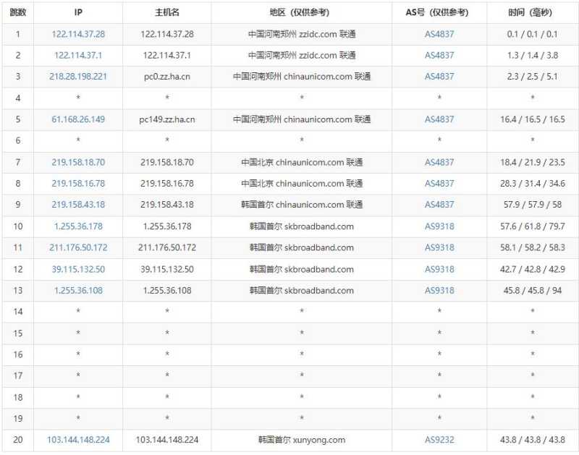Click time value 2.3 / 2.5 / 5.1

(533, 77)
